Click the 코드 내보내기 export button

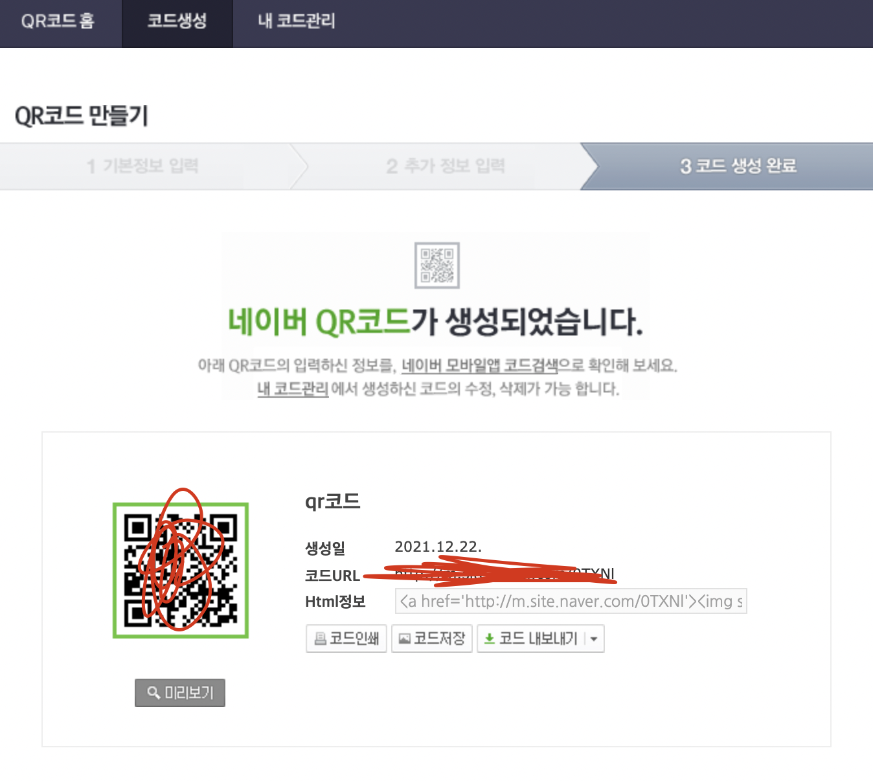click(x=531, y=639)
